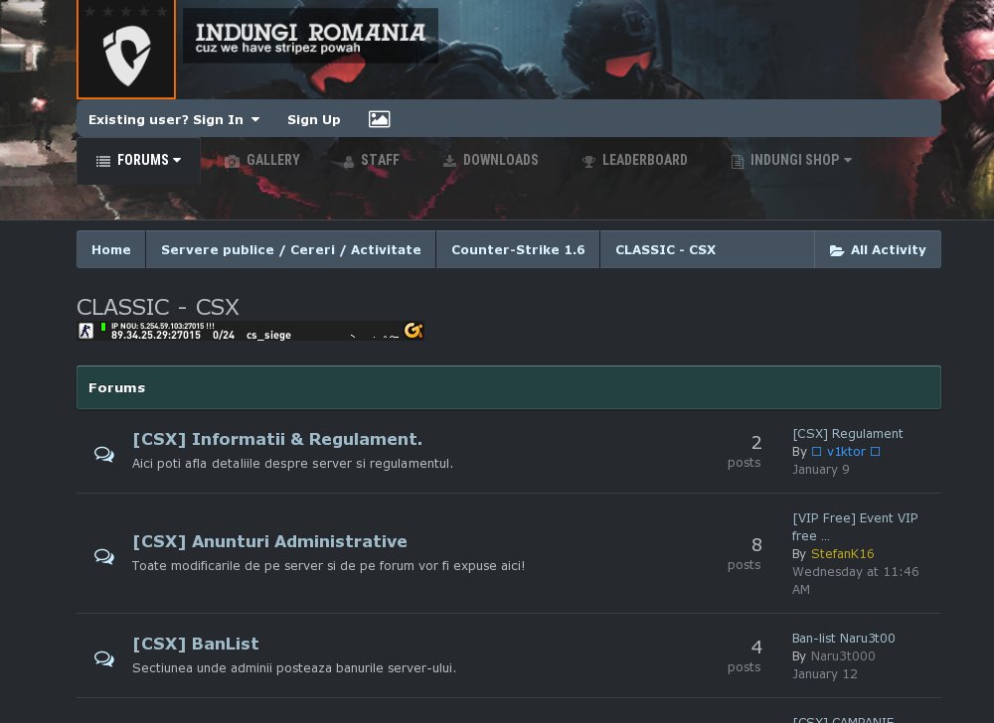Select the Forums list icon
994x723 pixels.
pyautogui.click(x=104, y=160)
